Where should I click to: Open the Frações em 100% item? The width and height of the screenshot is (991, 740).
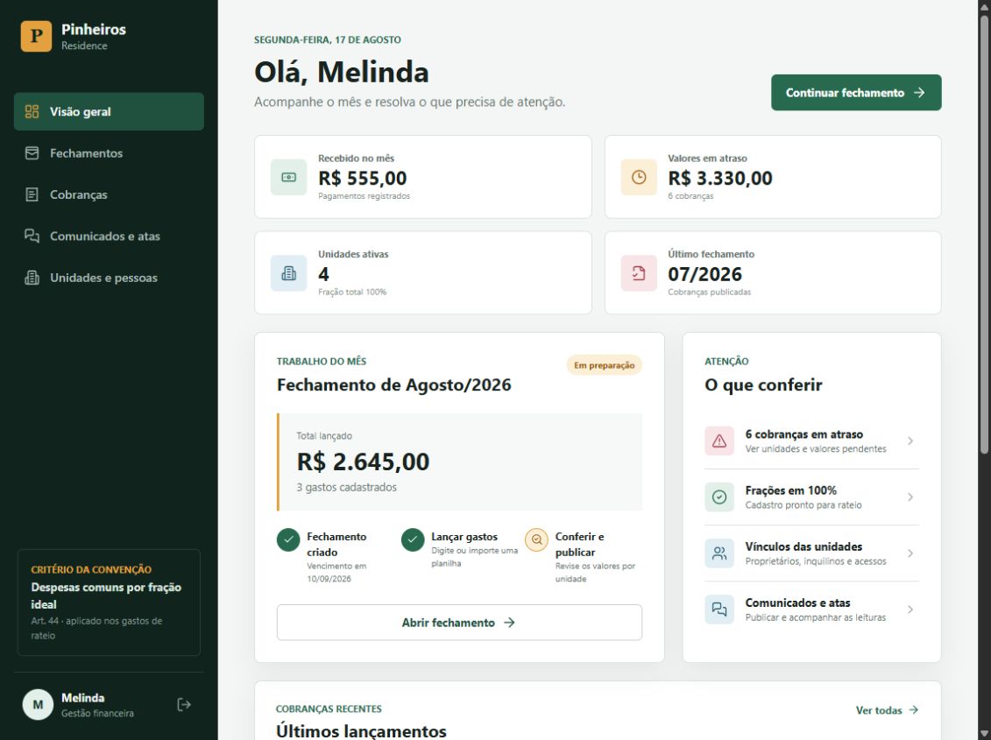coord(811,497)
